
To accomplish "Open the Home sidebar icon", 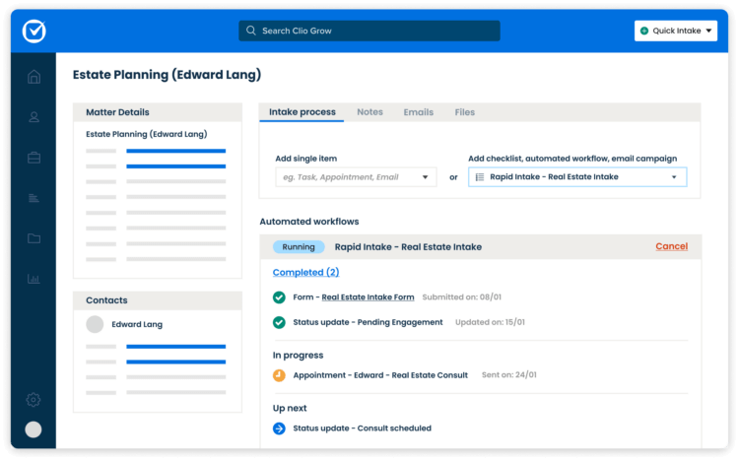I will click(34, 77).
